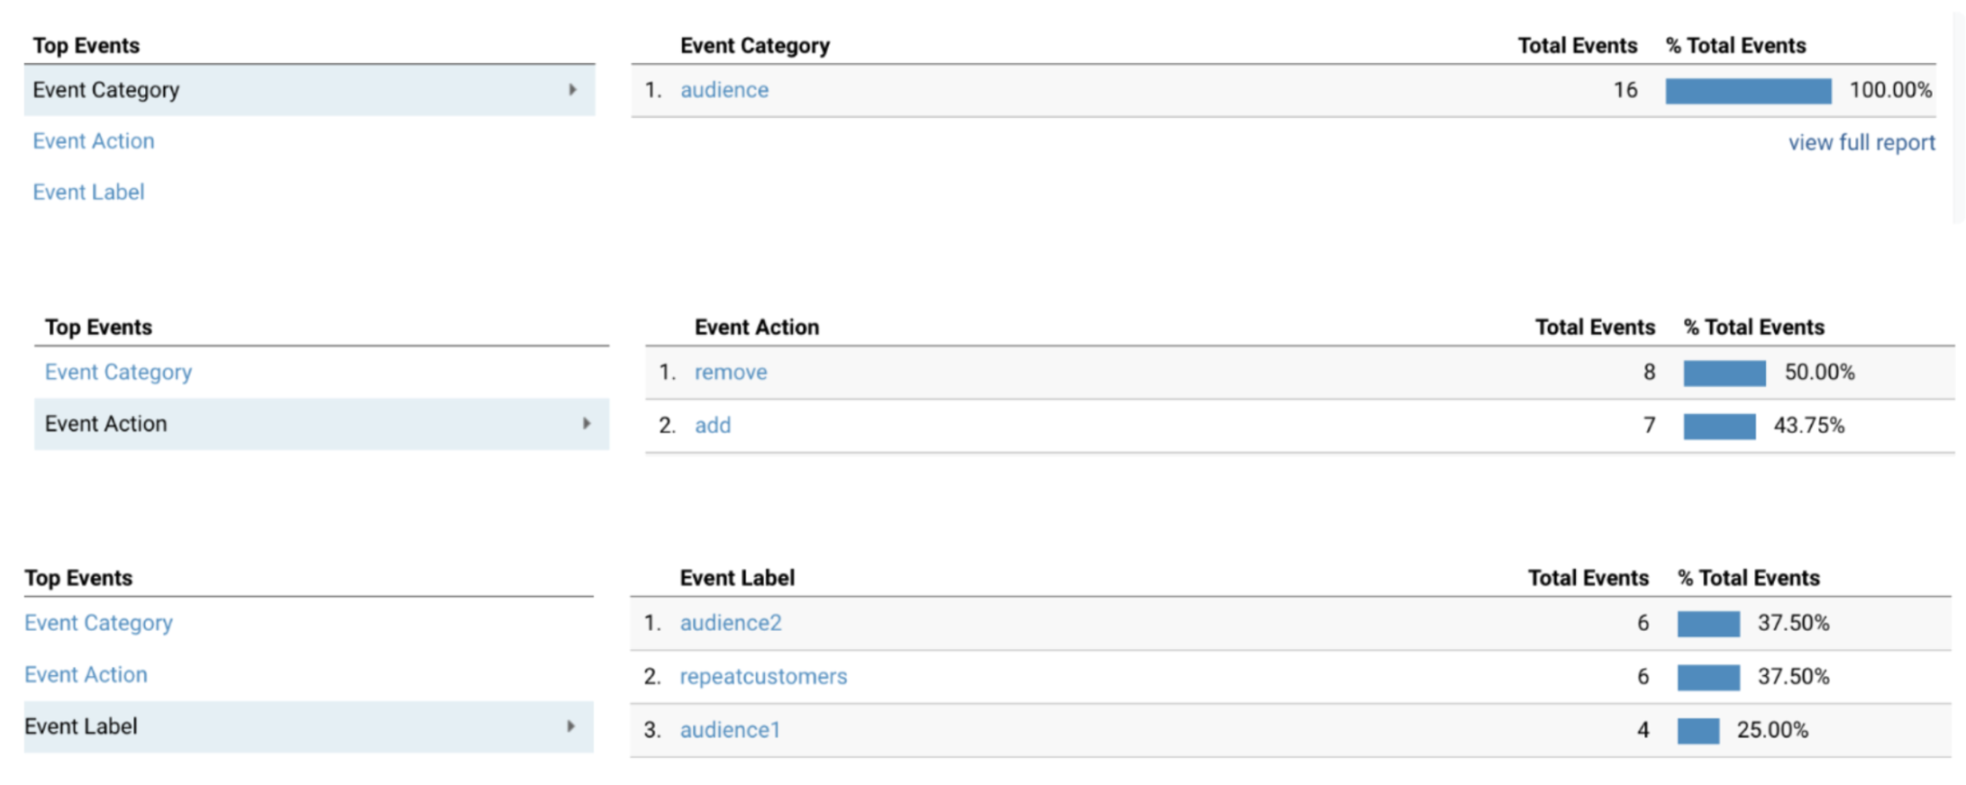Screen dimensions: 1966x785
Task: Click the 43.75% bar for add
Action: pos(1719,426)
